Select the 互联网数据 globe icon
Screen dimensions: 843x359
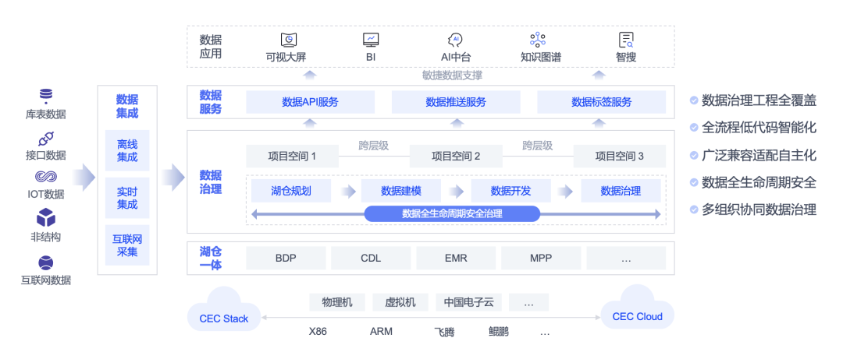[46, 262]
